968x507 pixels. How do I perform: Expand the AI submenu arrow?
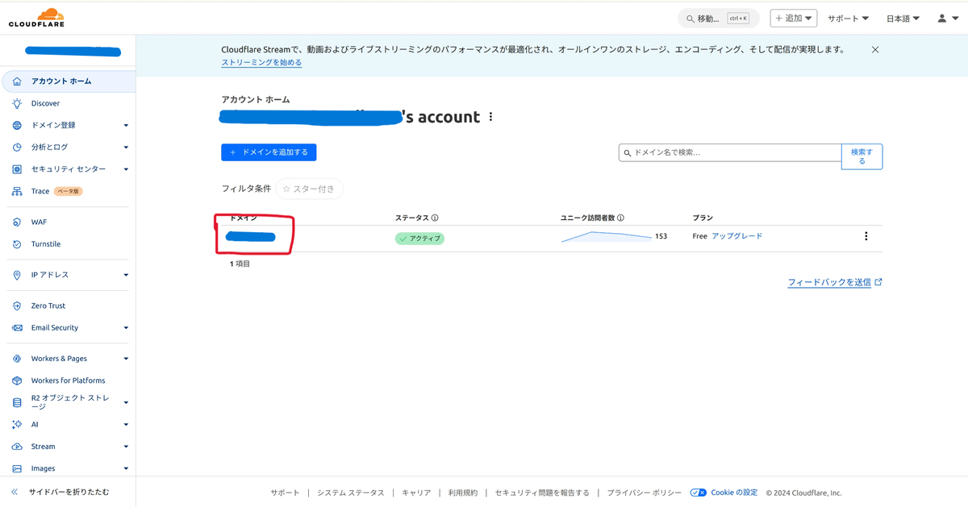click(126, 425)
